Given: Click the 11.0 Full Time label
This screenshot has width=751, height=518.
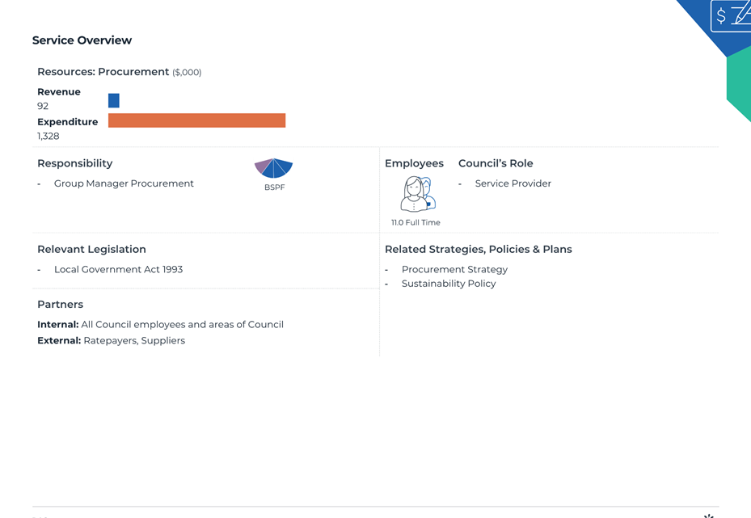Looking at the screenshot, I should tap(416, 222).
